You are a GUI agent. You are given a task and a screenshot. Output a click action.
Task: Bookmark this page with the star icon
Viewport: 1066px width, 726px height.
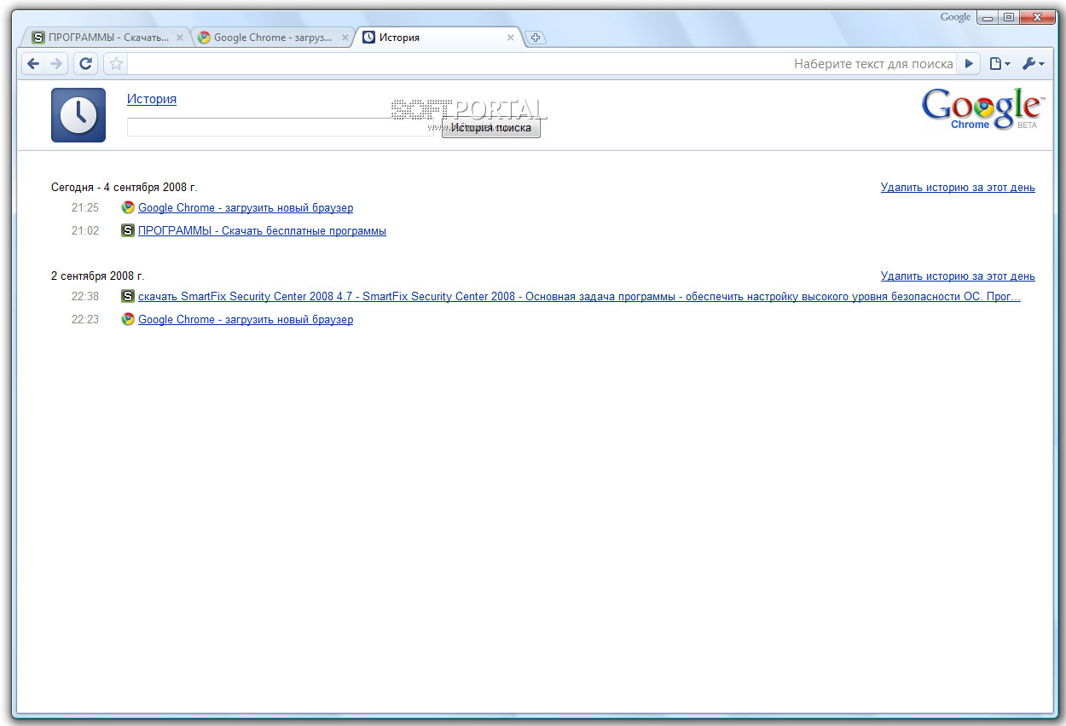[116, 64]
